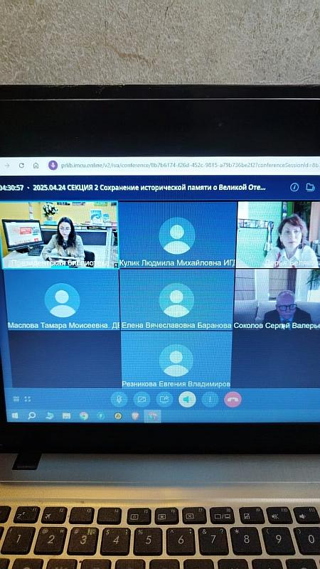Image resolution: width=320 pixels, height=569 pixels.
Task: Toggle the speaker sound button
Action: 187,400
